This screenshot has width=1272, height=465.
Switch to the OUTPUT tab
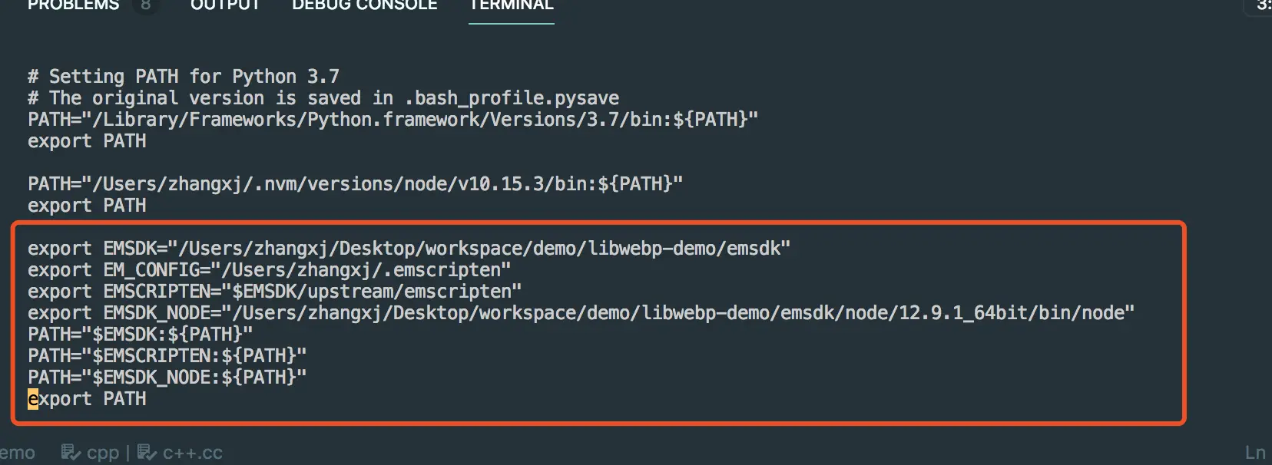[x=225, y=5]
